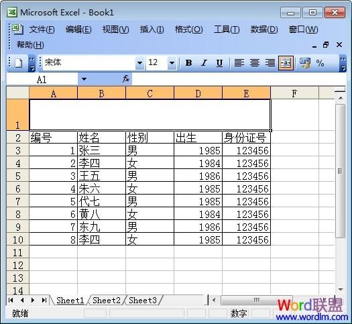Open the Name Box dropdown arrow

point(84,79)
